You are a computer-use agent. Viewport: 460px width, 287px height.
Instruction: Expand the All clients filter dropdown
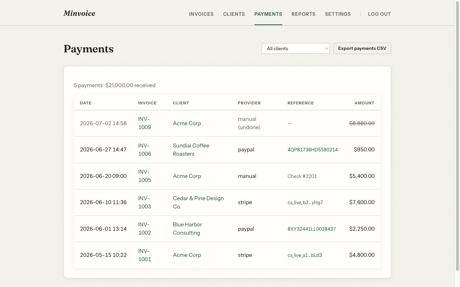point(295,48)
